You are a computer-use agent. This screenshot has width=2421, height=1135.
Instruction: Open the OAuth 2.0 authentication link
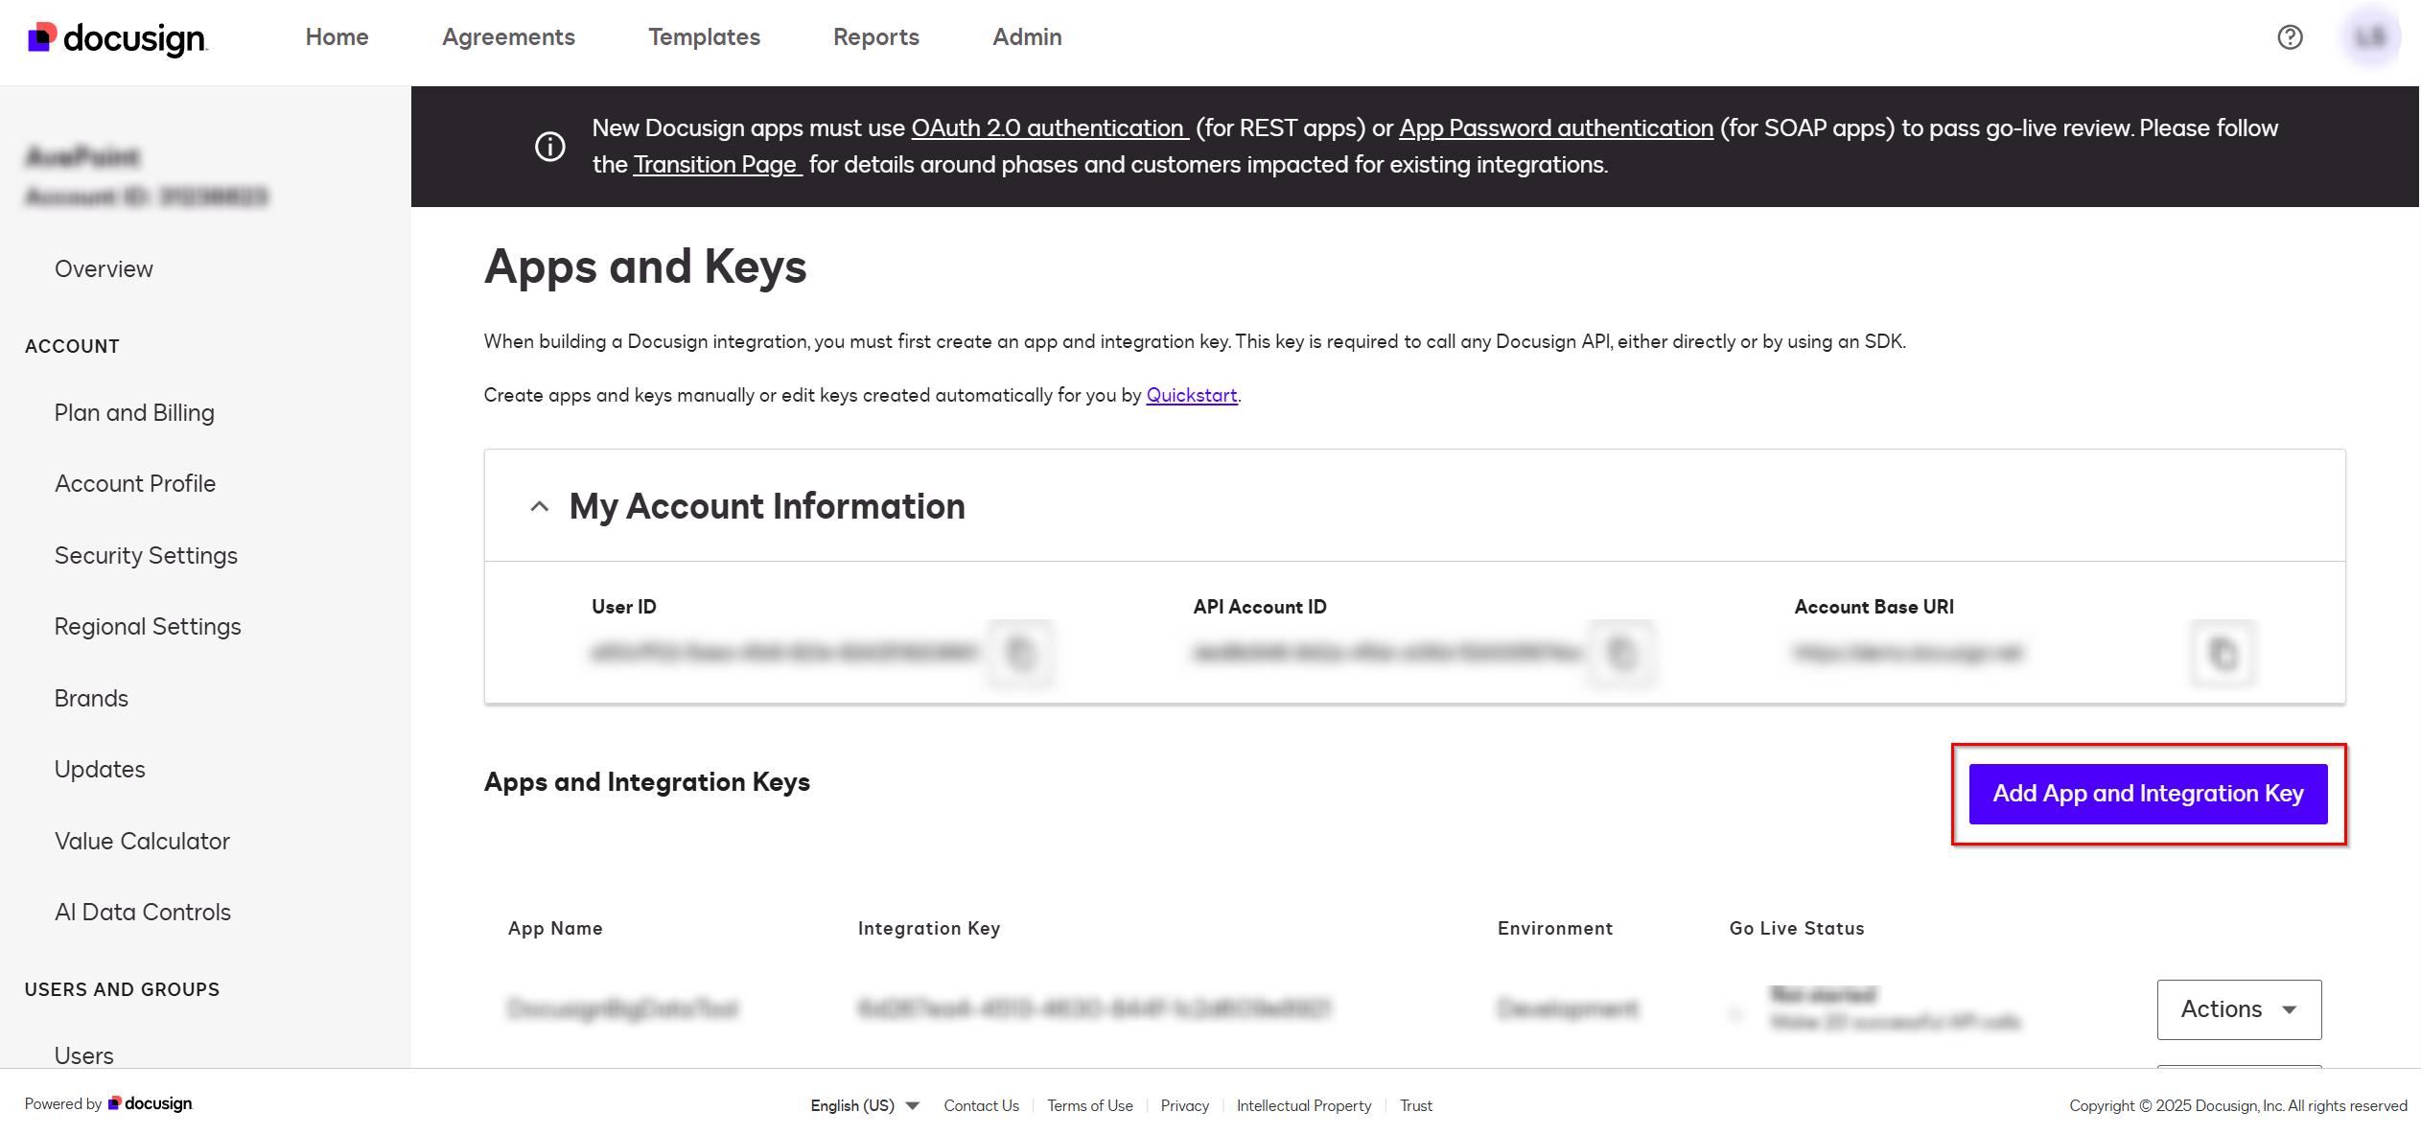coord(1047,127)
